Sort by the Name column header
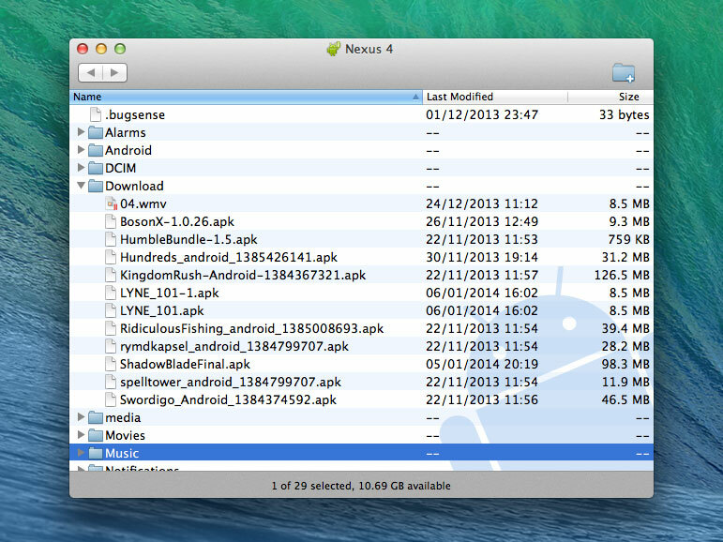 click(246, 97)
